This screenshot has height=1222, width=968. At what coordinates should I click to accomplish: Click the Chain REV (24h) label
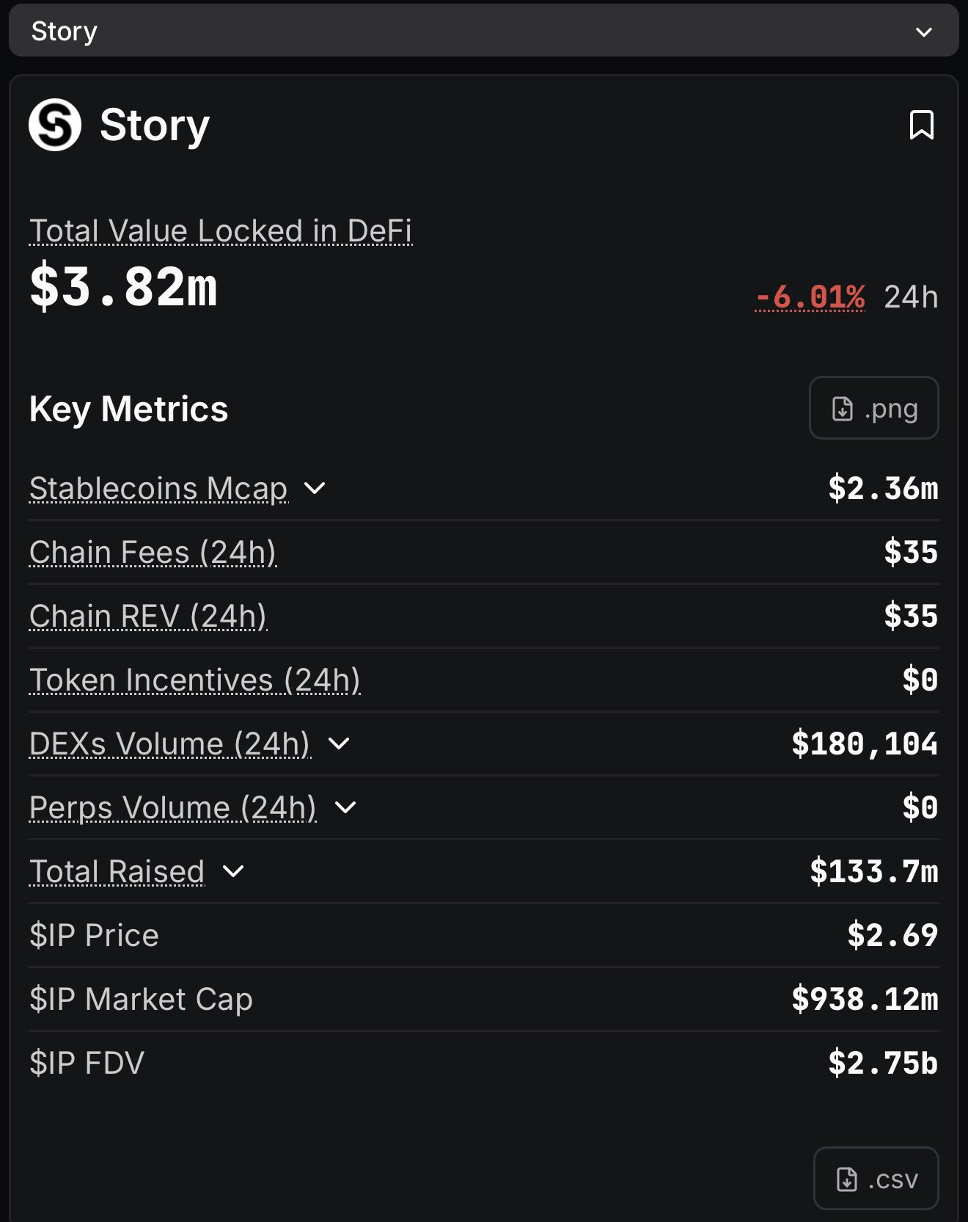[x=148, y=616]
